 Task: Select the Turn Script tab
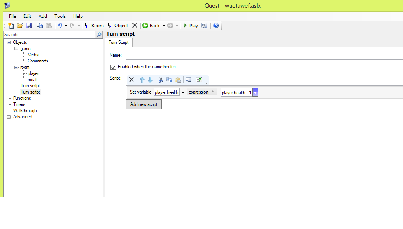[119, 42]
